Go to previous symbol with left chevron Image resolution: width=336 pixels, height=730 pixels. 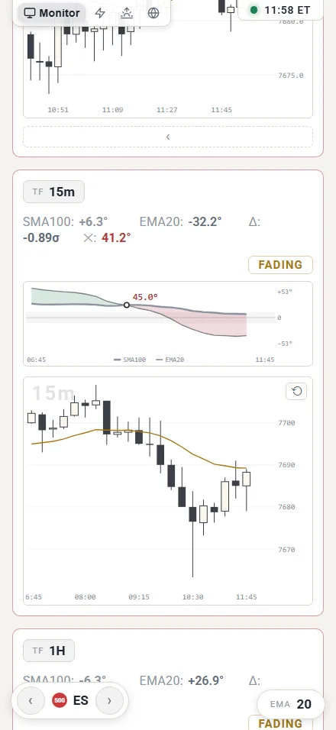(x=31, y=700)
